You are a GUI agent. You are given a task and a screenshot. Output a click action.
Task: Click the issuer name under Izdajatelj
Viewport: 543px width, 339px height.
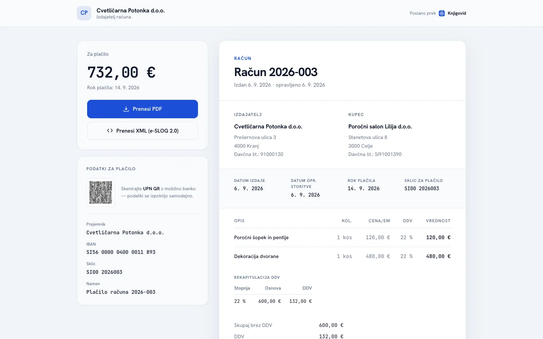pos(268,127)
